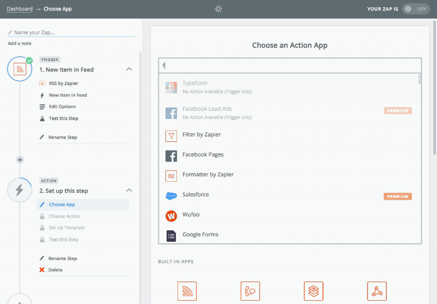
Task: Click the step title New Item in Feed
Action: (x=66, y=70)
